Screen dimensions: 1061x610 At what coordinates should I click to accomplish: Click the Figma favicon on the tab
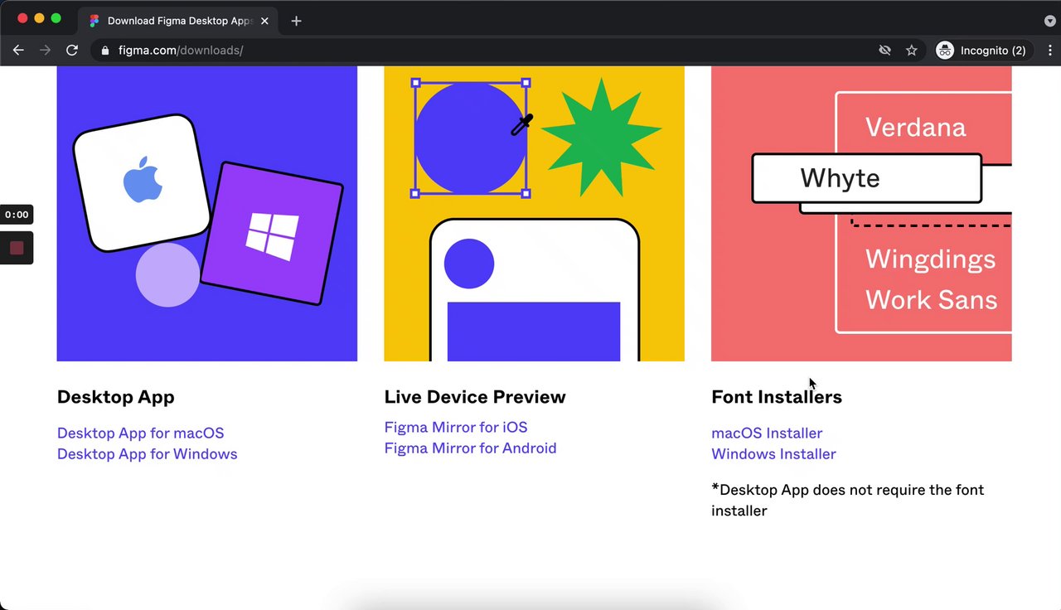click(x=94, y=21)
